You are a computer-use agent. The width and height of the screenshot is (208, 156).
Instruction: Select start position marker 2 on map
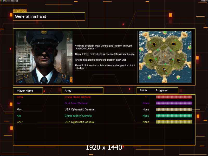tap(178, 61)
